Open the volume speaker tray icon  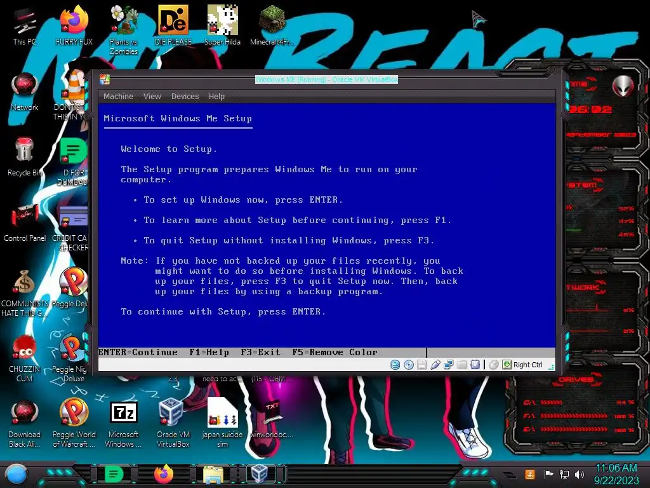coord(580,474)
